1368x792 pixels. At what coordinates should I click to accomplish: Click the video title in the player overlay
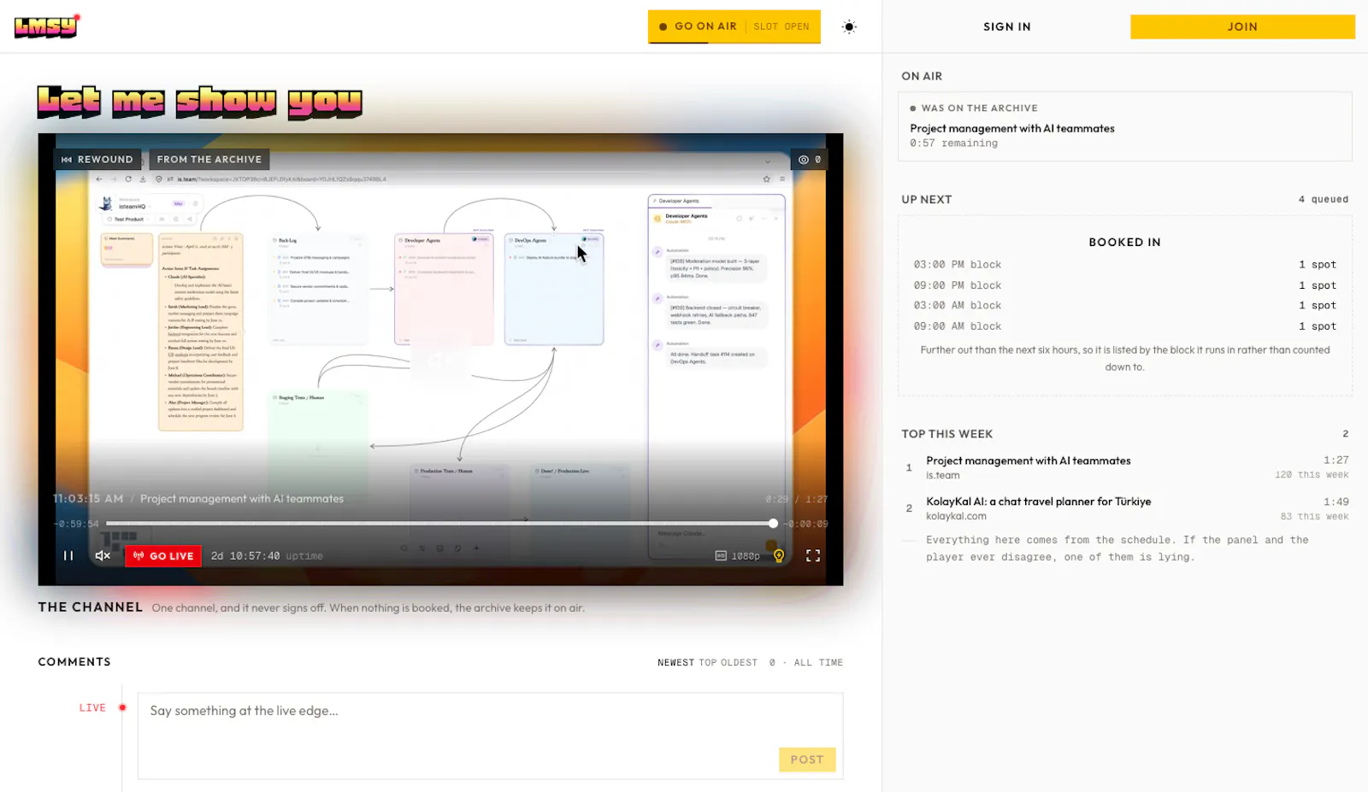pos(242,499)
